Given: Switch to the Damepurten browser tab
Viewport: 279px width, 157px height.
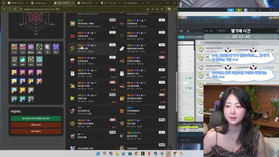Looking at the screenshot, I should pyautogui.click(x=41, y=3).
